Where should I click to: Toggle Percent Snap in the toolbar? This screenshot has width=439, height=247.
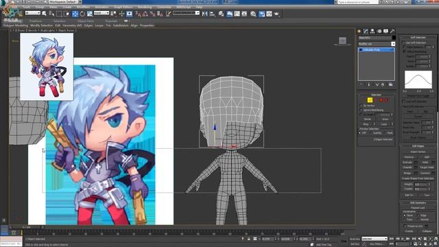pos(152,14)
